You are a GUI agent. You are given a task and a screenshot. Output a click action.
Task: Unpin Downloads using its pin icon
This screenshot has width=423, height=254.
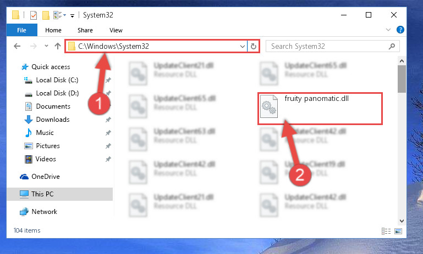point(108,120)
